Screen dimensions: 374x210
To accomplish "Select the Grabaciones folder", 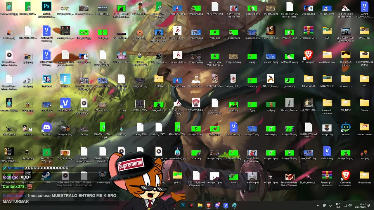I will tap(364, 177).
